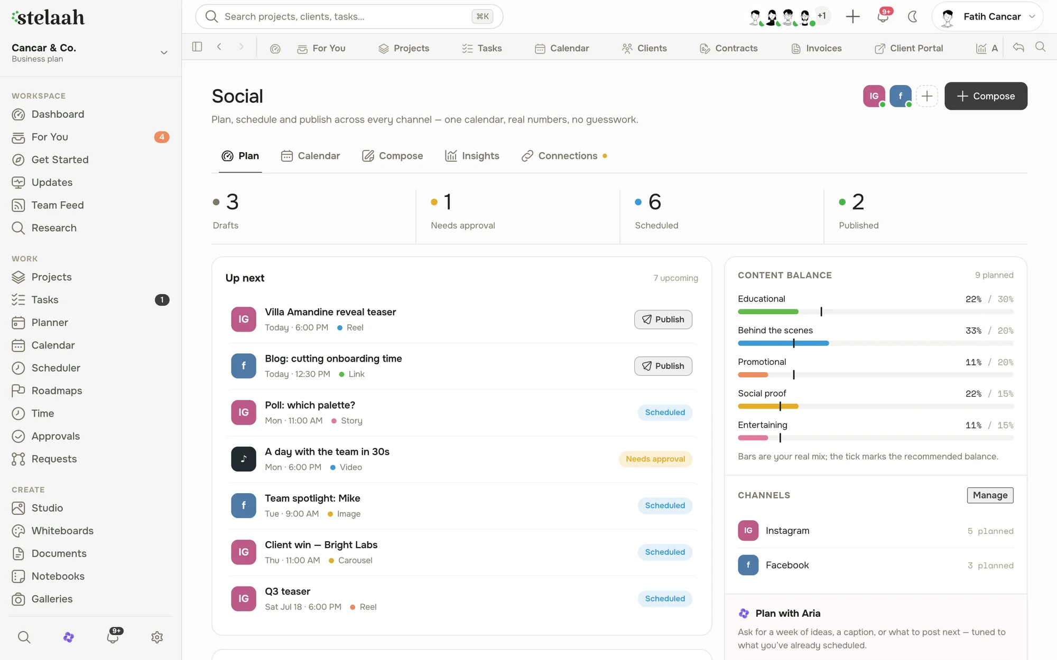Open Clients in the top navigation

coord(645,48)
